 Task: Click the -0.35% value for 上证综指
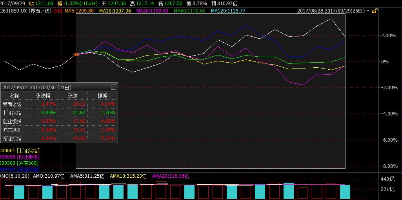(x=47, y=113)
